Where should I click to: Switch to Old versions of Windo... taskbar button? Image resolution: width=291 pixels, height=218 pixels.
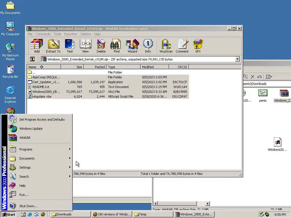coord(112,214)
